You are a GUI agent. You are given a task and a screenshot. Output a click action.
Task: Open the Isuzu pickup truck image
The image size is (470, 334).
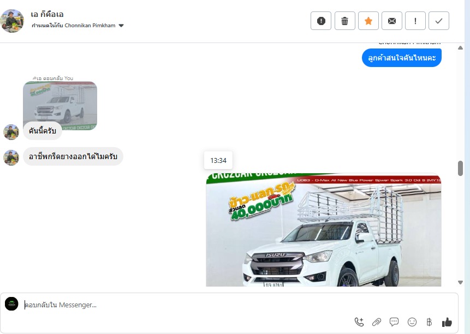tap(323, 230)
